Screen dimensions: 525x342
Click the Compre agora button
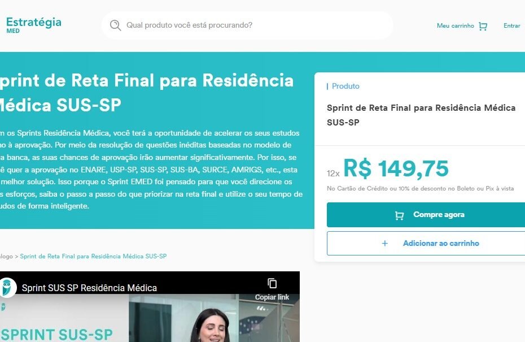(x=426, y=215)
